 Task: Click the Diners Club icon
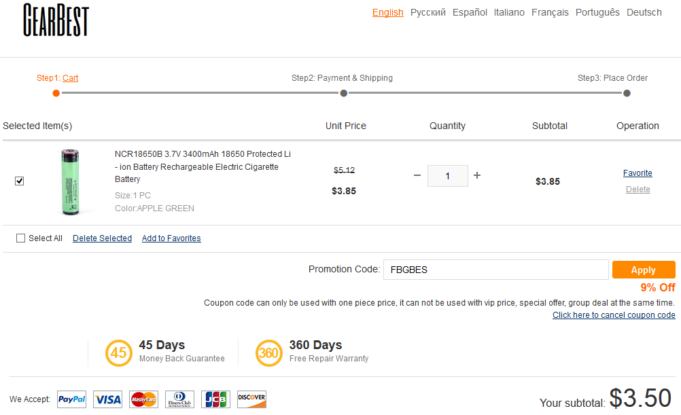(179, 399)
